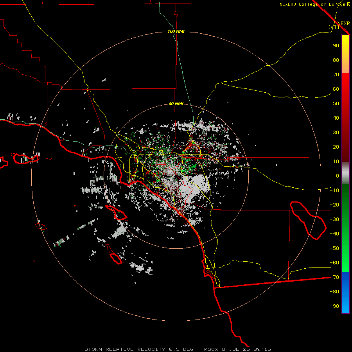
Task: Click the 100 NMI range ring label
Action: tap(176, 31)
